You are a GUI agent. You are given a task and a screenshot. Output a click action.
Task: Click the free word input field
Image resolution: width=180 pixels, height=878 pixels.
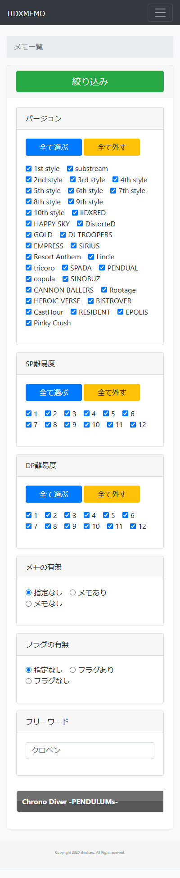[90, 751]
